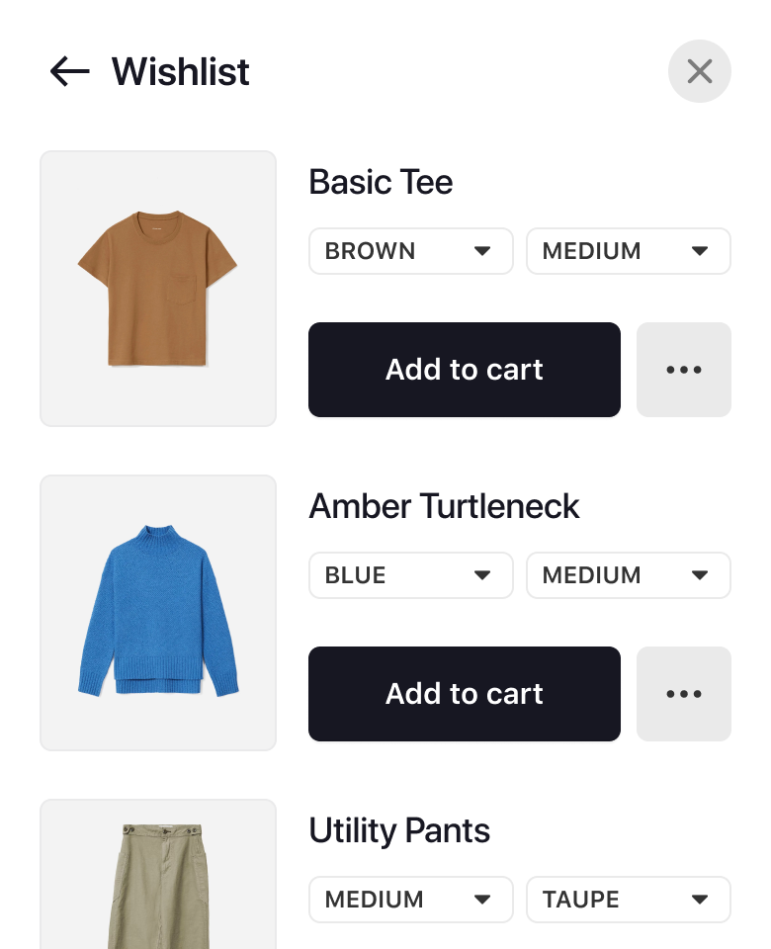Add Basic Tee to cart
The width and height of the screenshot is (771, 949).
(x=464, y=370)
